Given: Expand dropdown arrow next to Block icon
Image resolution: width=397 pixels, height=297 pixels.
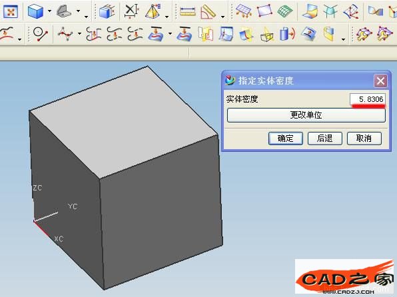Looking at the screenshot, I should (x=49, y=11).
